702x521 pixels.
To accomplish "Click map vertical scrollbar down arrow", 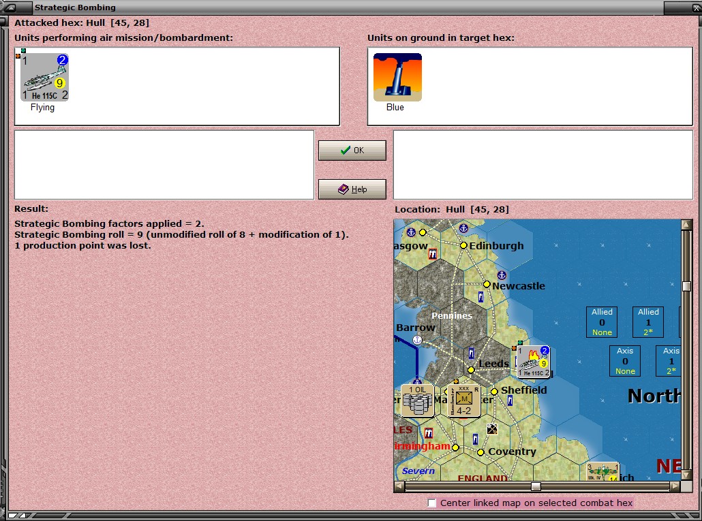I will coord(686,475).
